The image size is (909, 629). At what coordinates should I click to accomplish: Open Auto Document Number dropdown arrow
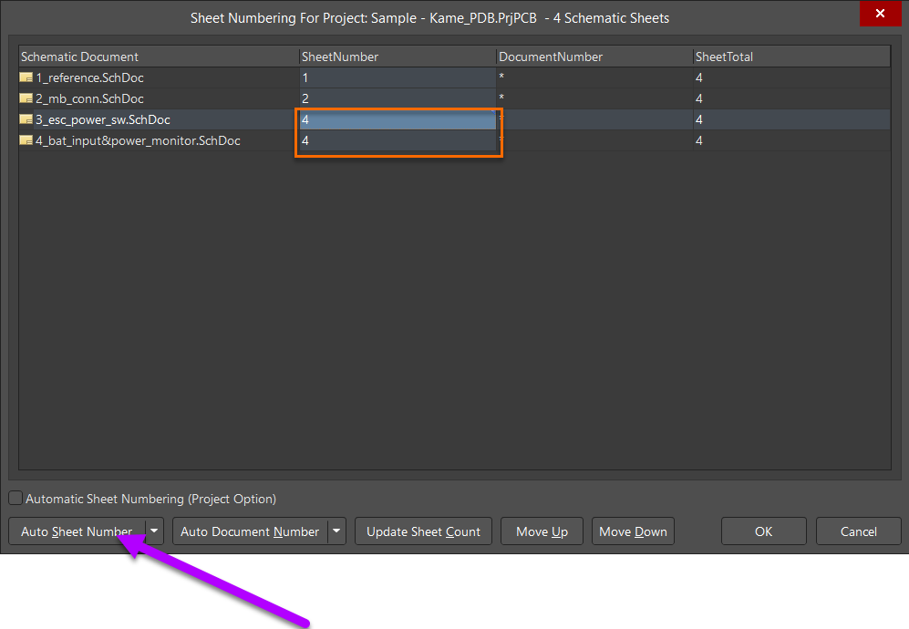click(336, 531)
